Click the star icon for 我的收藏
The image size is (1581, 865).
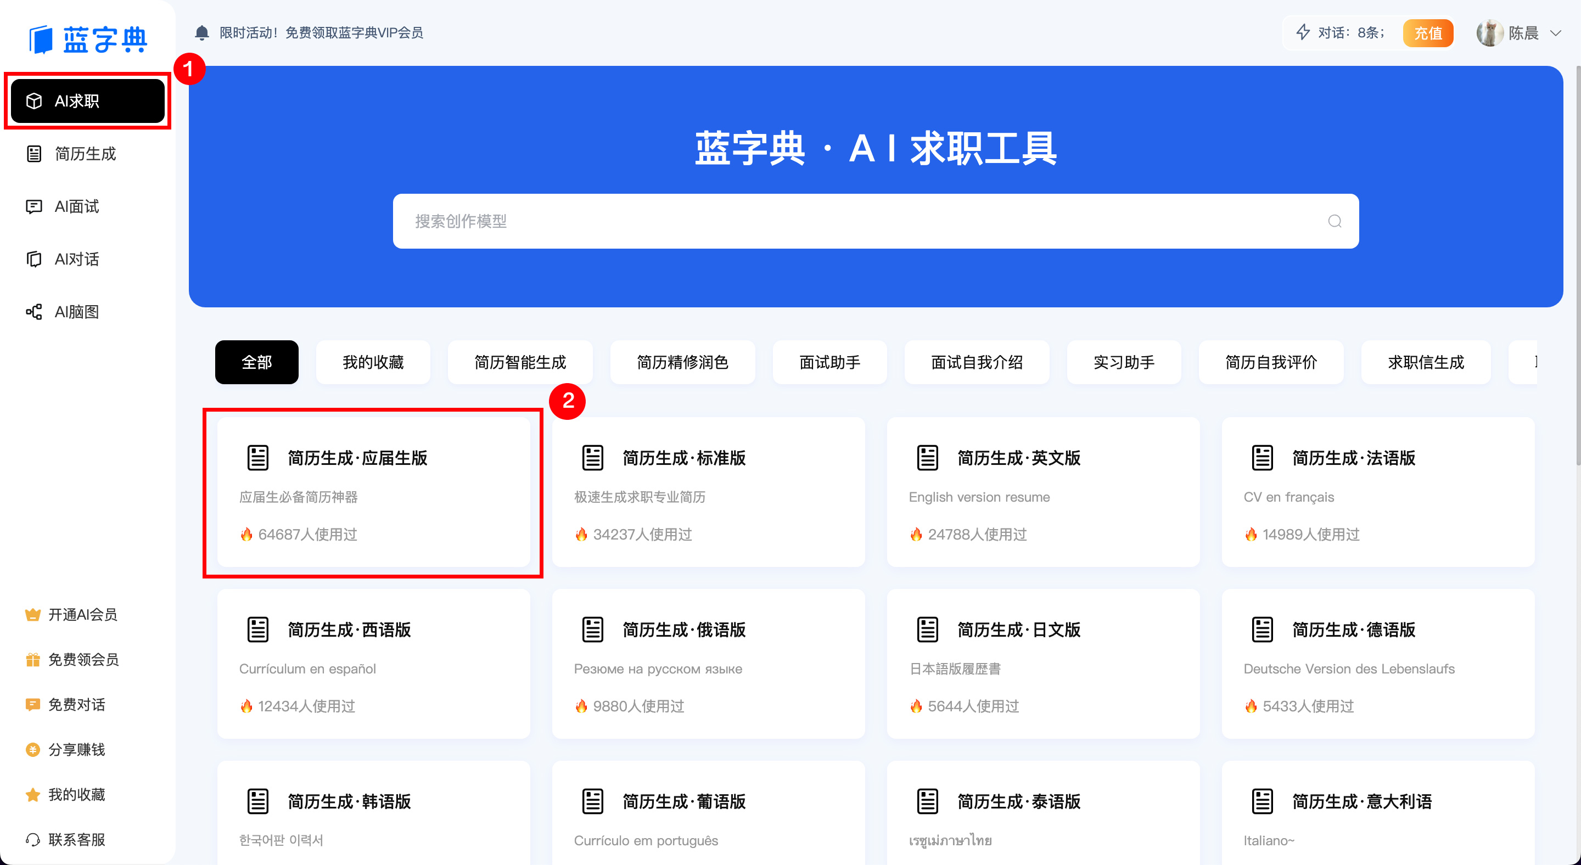pyautogui.click(x=32, y=794)
